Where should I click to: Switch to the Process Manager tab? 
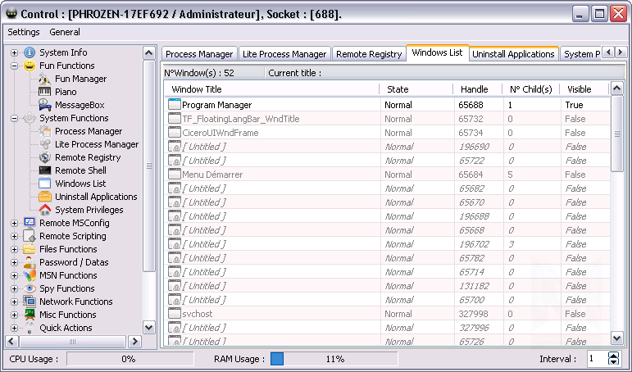(x=200, y=54)
